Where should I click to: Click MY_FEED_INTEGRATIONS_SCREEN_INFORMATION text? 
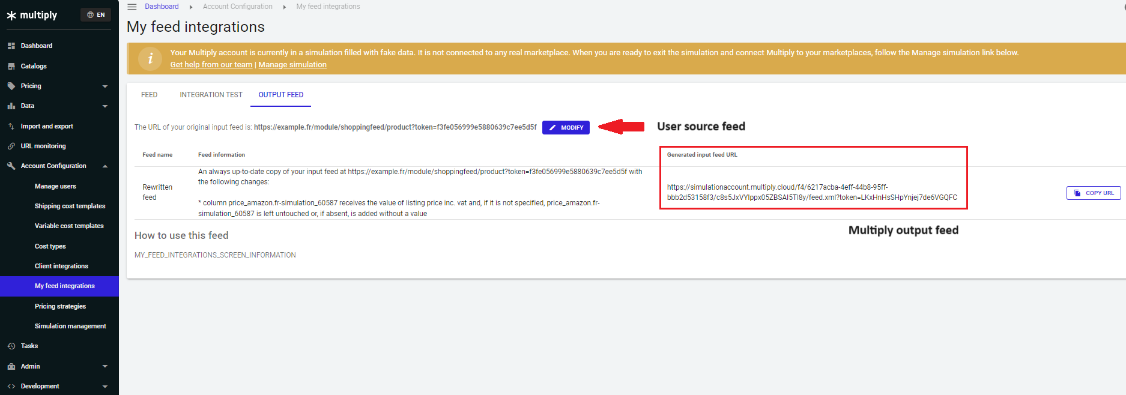pyautogui.click(x=215, y=255)
